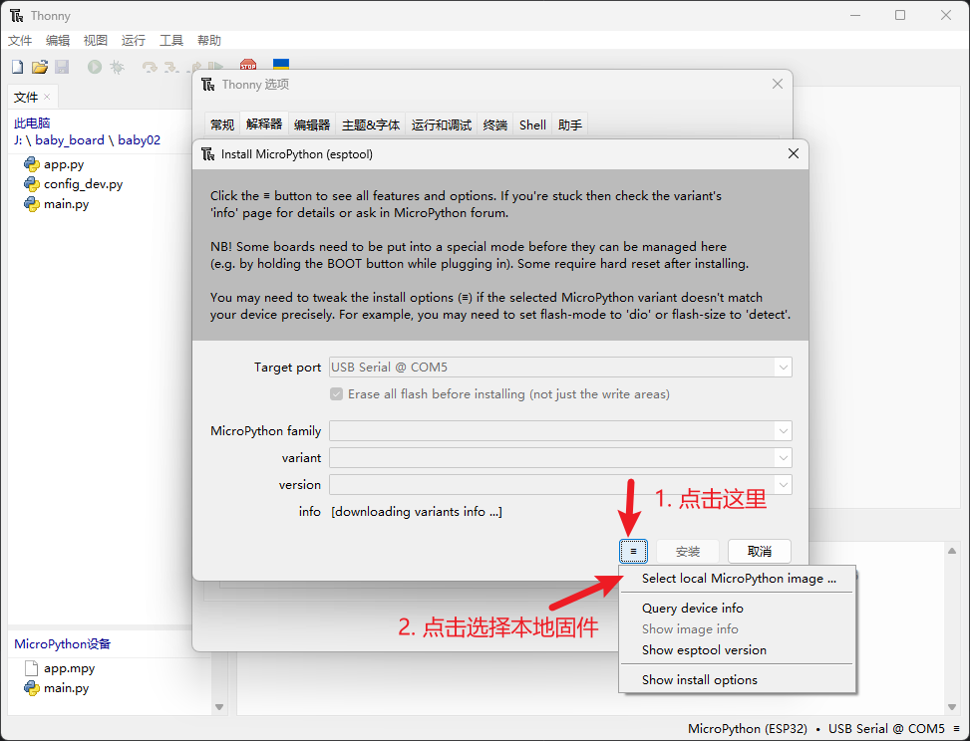Choose Show esptool version
970x741 pixels.
(x=738, y=650)
